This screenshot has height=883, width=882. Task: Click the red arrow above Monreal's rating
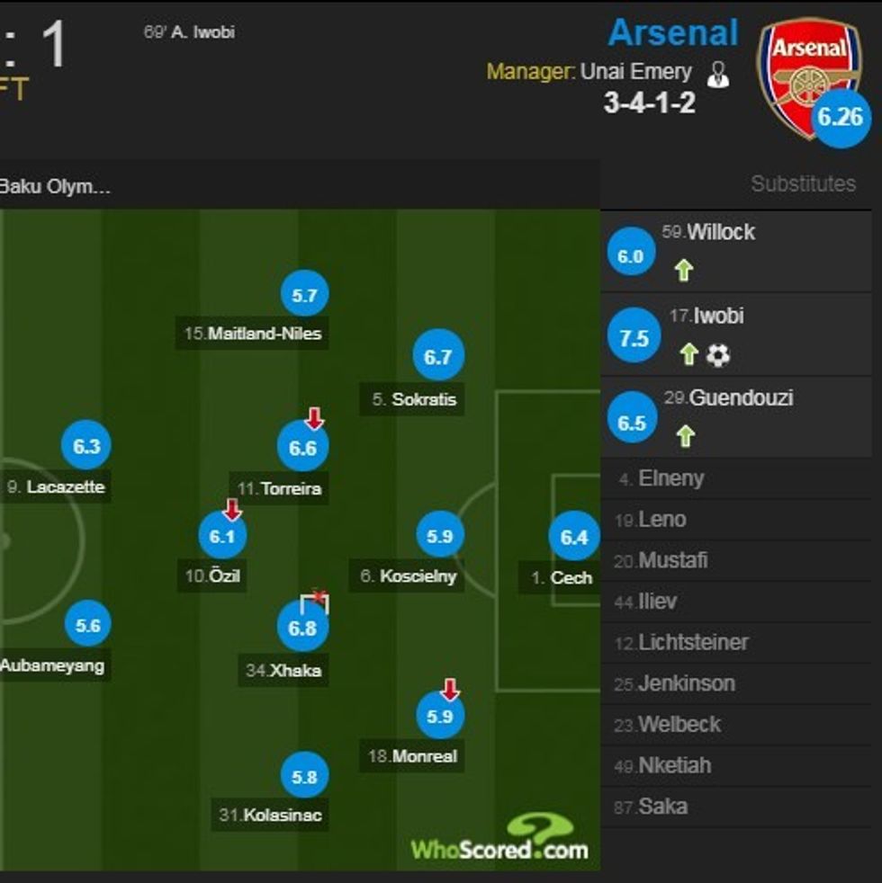click(x=450, y=690)
